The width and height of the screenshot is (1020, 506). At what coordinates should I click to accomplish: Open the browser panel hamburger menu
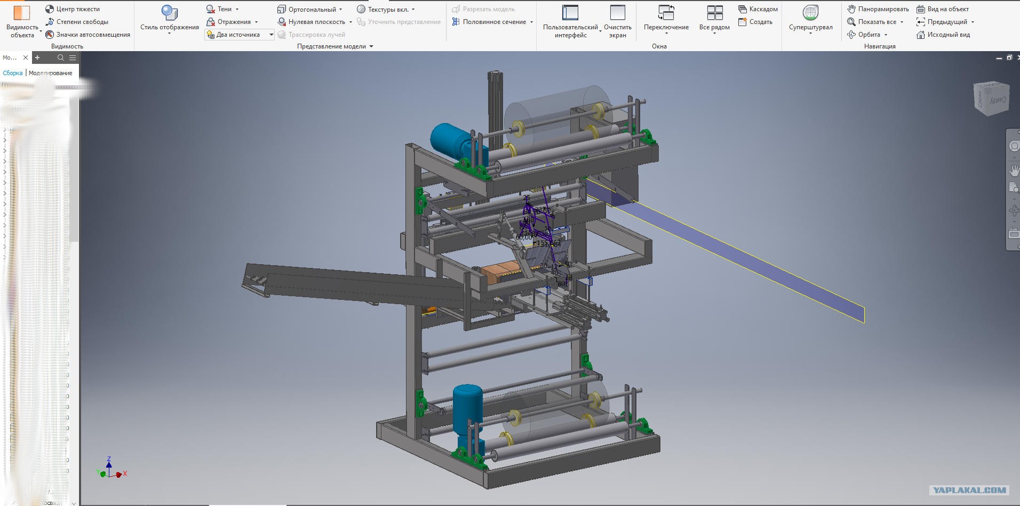point(73,58)
